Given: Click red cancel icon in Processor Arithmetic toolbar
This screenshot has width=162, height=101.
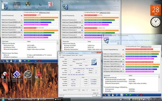Looking at the screenshot, I should click(x=39, y=61).
